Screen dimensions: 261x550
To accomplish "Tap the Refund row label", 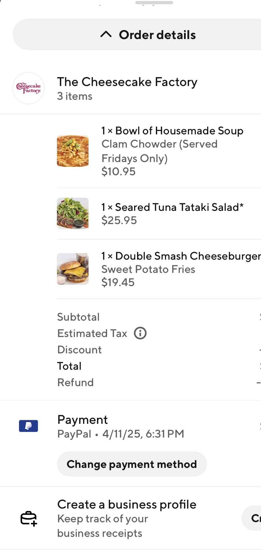I will [x=76, y=382].
